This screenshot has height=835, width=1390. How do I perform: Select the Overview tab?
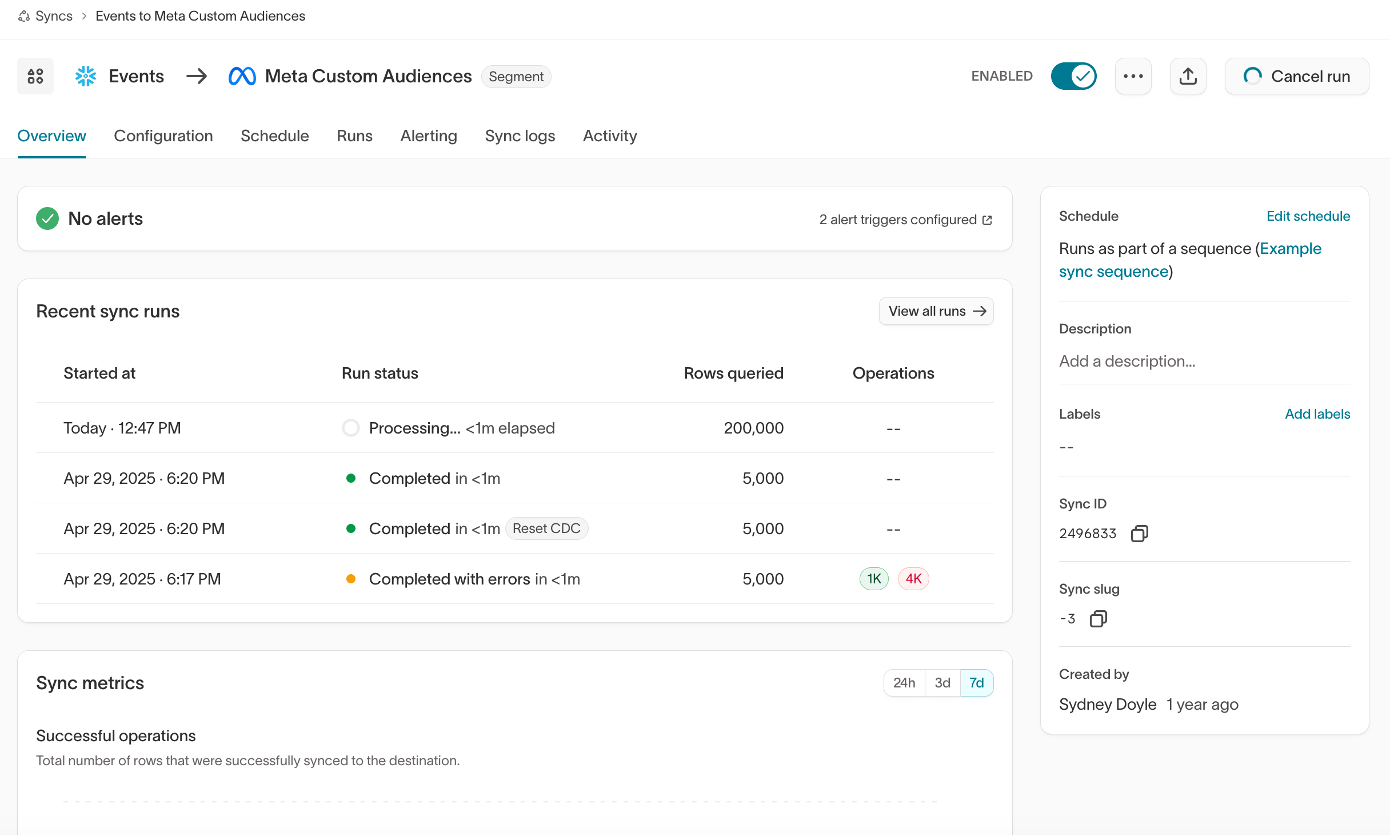click(51, 136)
